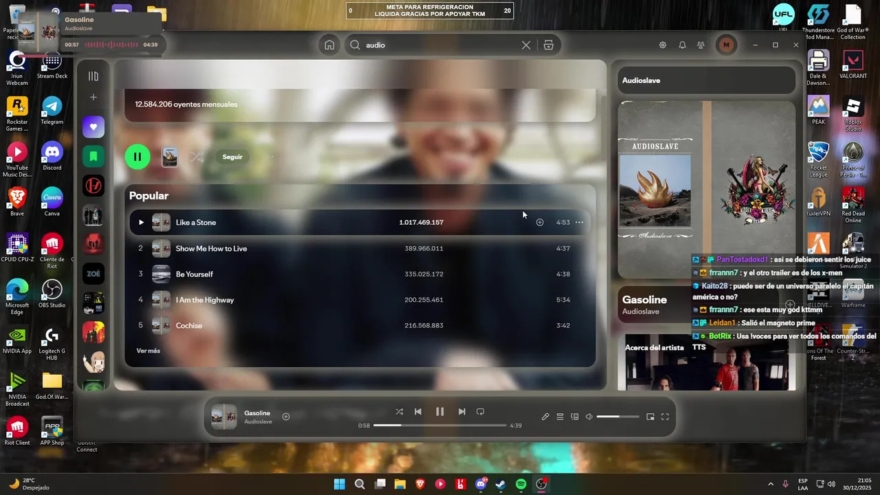Pause artist playback with green button
Screen dimensions: 880x495
click(137, 157)
